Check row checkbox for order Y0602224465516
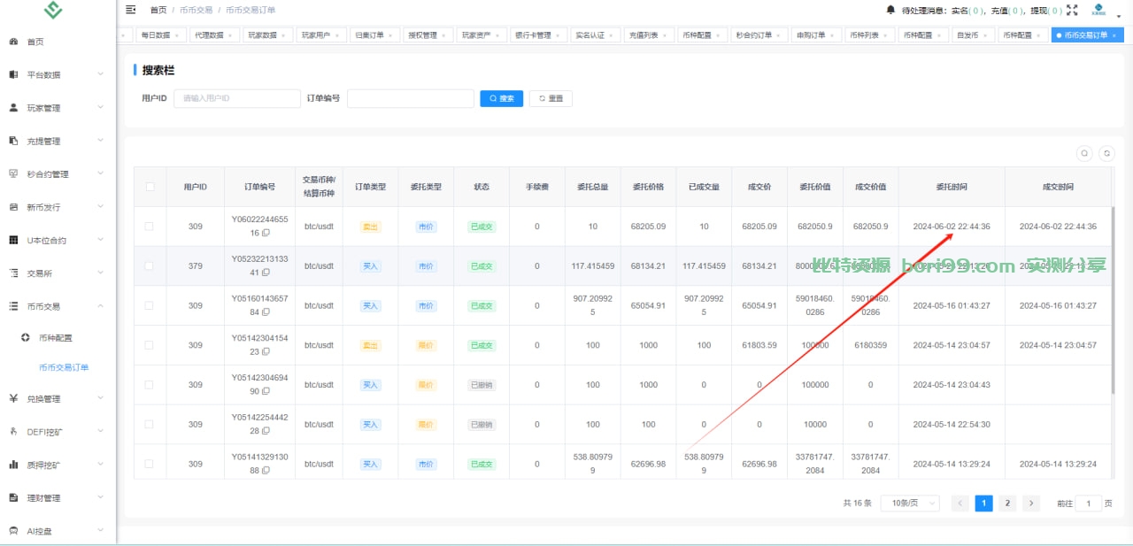This screenshot has height=546, width=1133. tap(150, 227)
